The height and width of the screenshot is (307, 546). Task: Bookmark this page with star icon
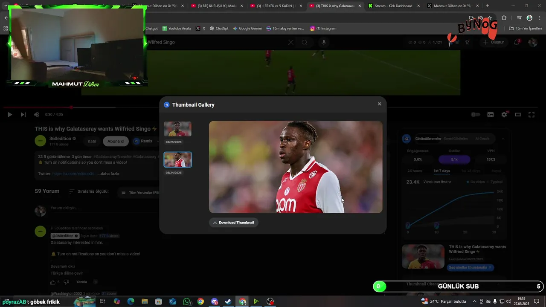(490, 18)
